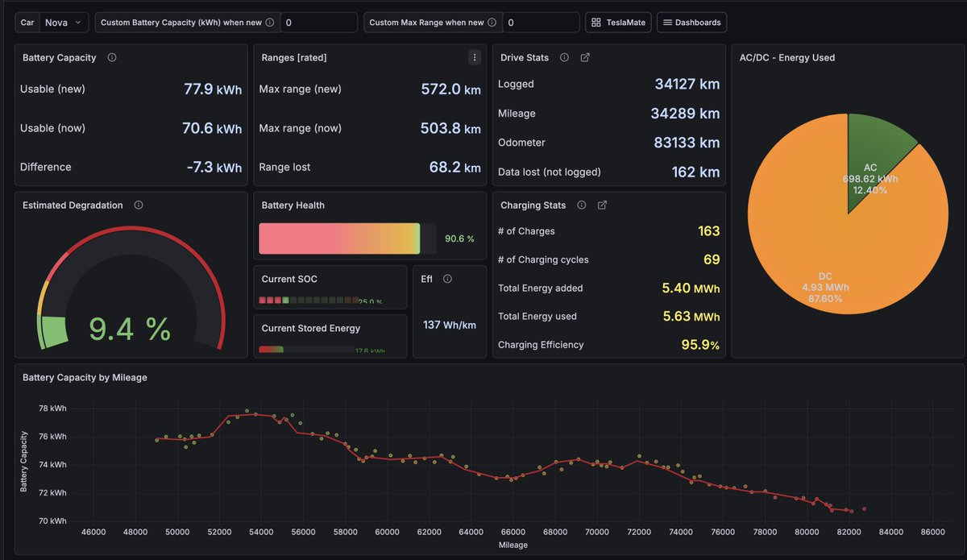Click the 46000 mileage axis label
Screen dimensions: 967x560
pyautogui.click(x=93, y=532)
